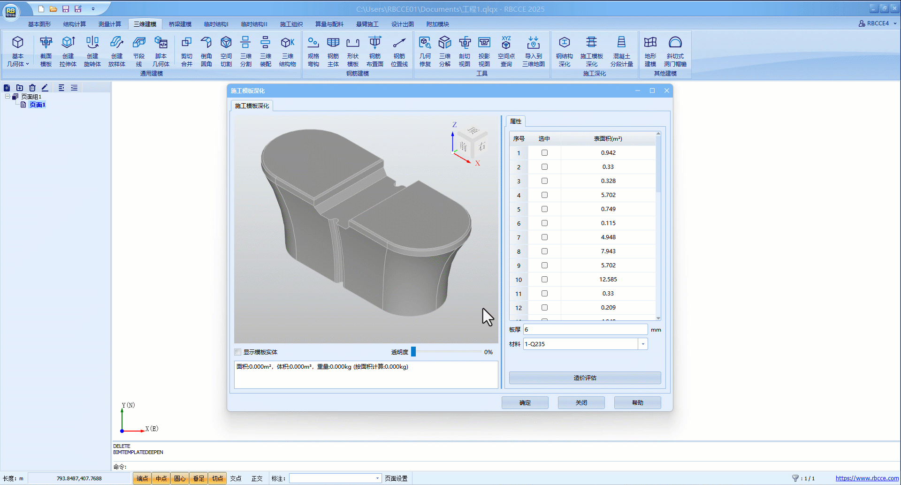901x485 pixels.
Task: Click the 板厚 thickness input field
Action: click(585, 330)
